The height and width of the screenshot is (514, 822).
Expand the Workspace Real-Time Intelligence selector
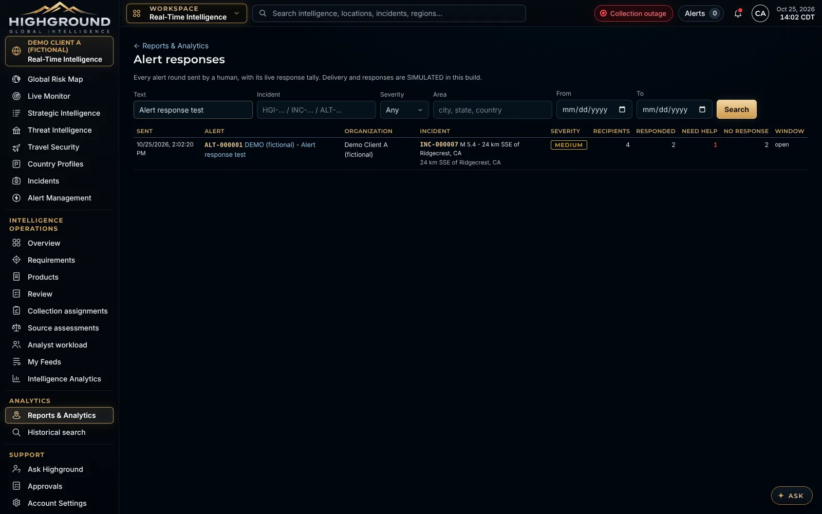186,13
